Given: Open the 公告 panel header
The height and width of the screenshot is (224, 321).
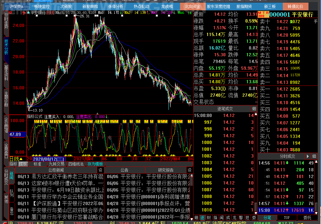Looking at the screenshot, I should [x=125, y=170].
